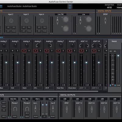Viewport: 122px width, 122px height.
Task: Open the USB source dropdown above ADAT 7-8 output
Action: pyautogui.click(x=115, y=99)
